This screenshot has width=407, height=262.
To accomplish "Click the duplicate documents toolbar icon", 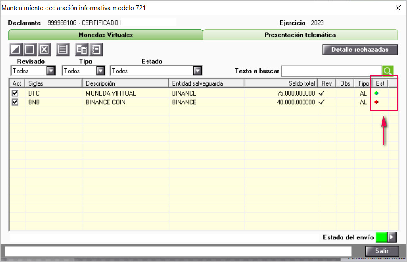I will point(82,50).
